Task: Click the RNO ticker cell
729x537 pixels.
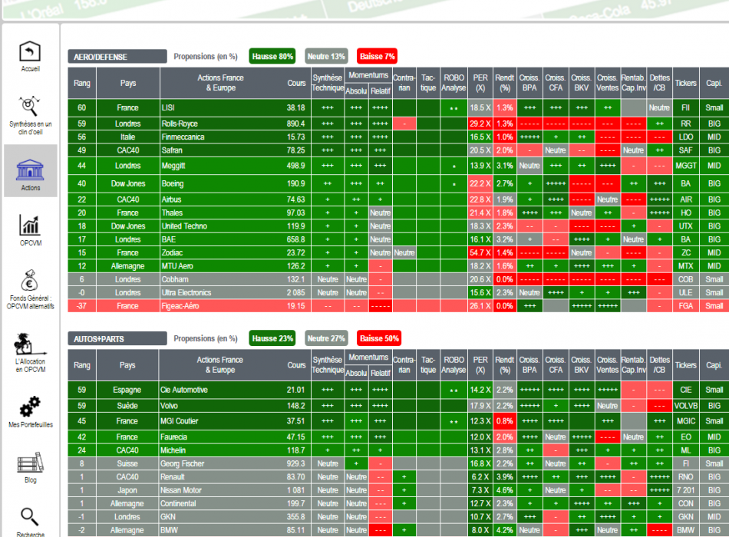Action: (x=686, y=477)
